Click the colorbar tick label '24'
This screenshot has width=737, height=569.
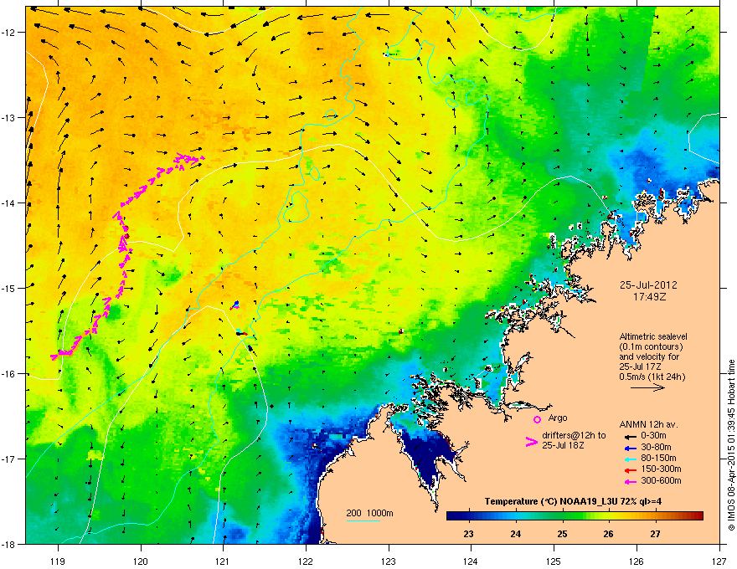coord(516,534)
